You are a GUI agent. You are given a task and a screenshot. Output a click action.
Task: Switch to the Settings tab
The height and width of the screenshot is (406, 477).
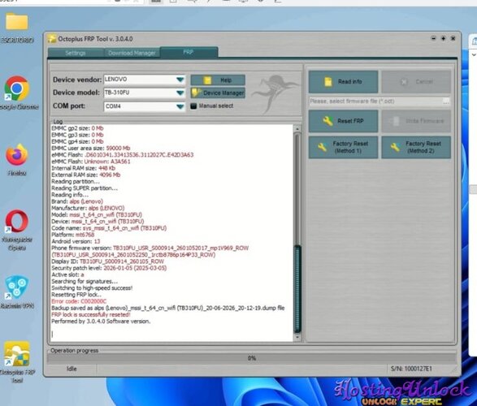(x=75, y=53)
